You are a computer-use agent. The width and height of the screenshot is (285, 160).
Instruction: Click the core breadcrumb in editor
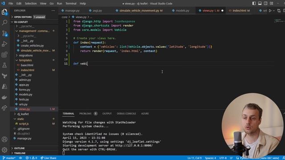(64, 17)
